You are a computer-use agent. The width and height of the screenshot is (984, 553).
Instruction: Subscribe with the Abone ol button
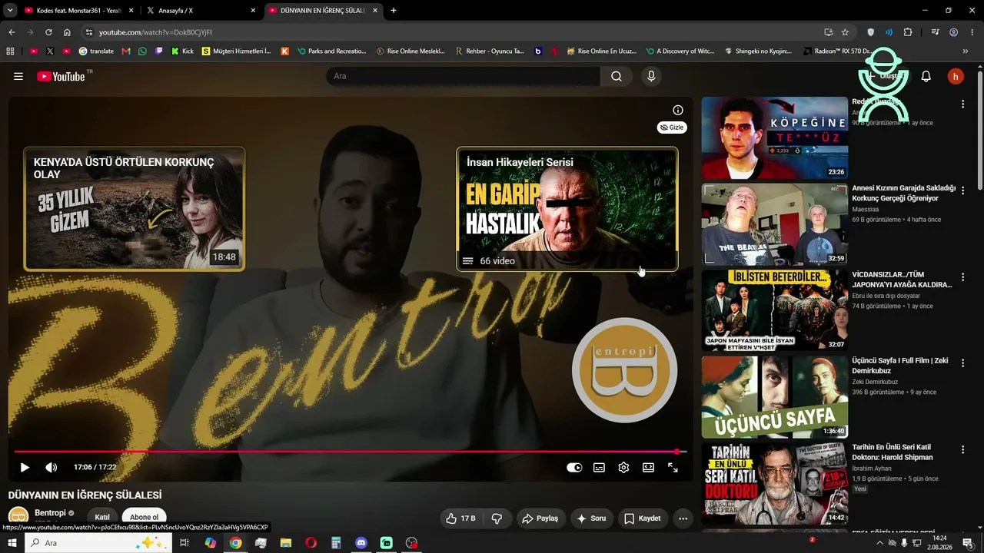click(144, 517)
